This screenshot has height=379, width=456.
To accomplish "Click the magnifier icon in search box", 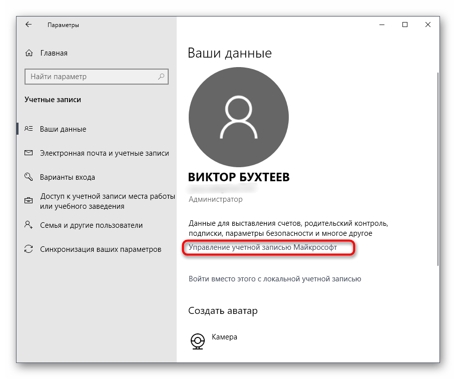I will 161,77.
